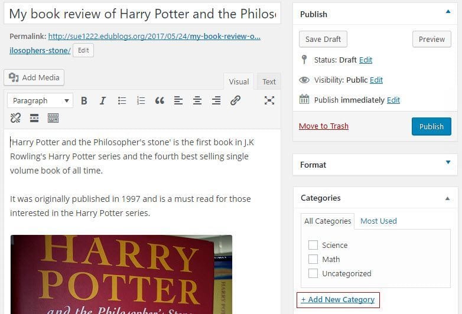
Task: Align text left
Action: (178, 101)
